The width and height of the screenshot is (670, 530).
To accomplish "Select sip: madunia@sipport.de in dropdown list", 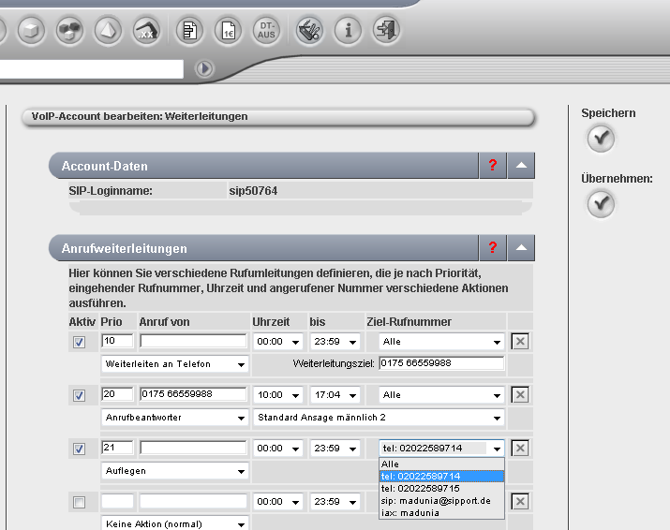I will coord(441,501).
